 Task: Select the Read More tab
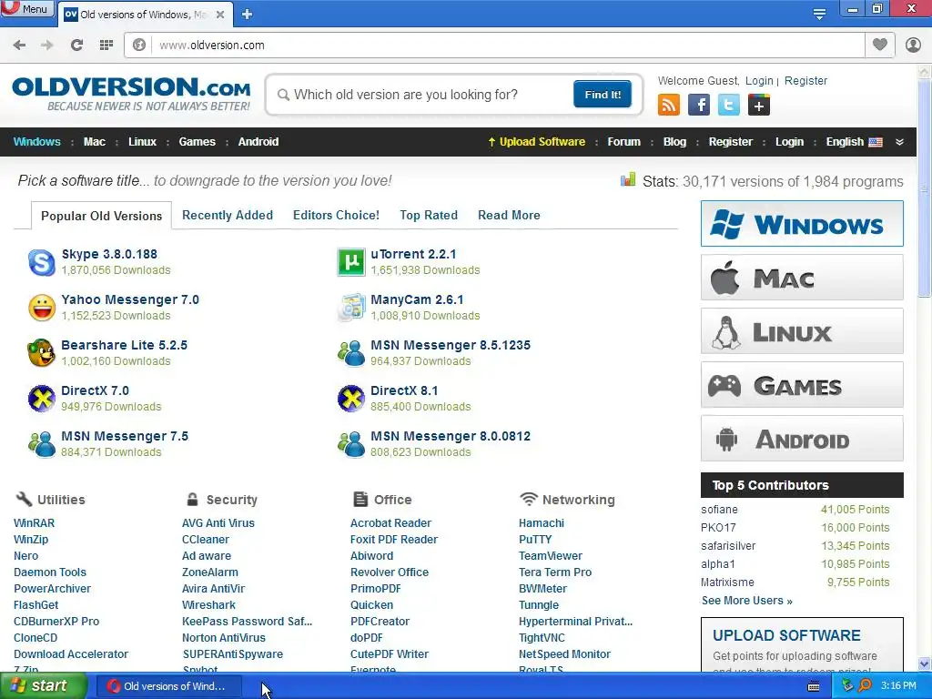509,215
